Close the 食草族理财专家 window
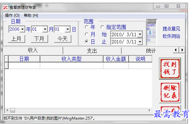Screen dimensions: 192x124 [178, 6]
